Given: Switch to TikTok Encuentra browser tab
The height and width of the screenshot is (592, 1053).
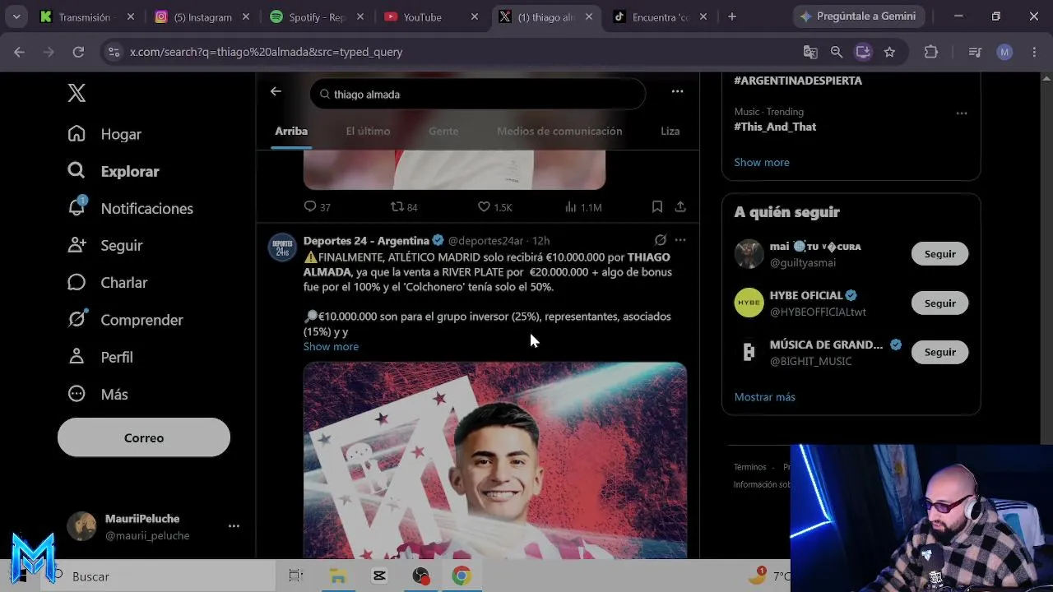Looking at the screenshot, I should click(x=661, y=16).
